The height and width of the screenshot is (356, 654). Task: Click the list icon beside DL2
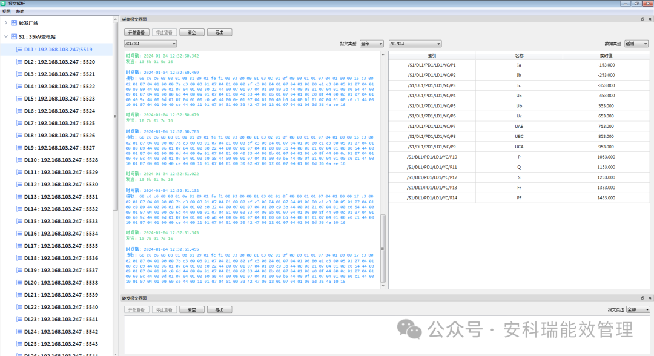19,62
